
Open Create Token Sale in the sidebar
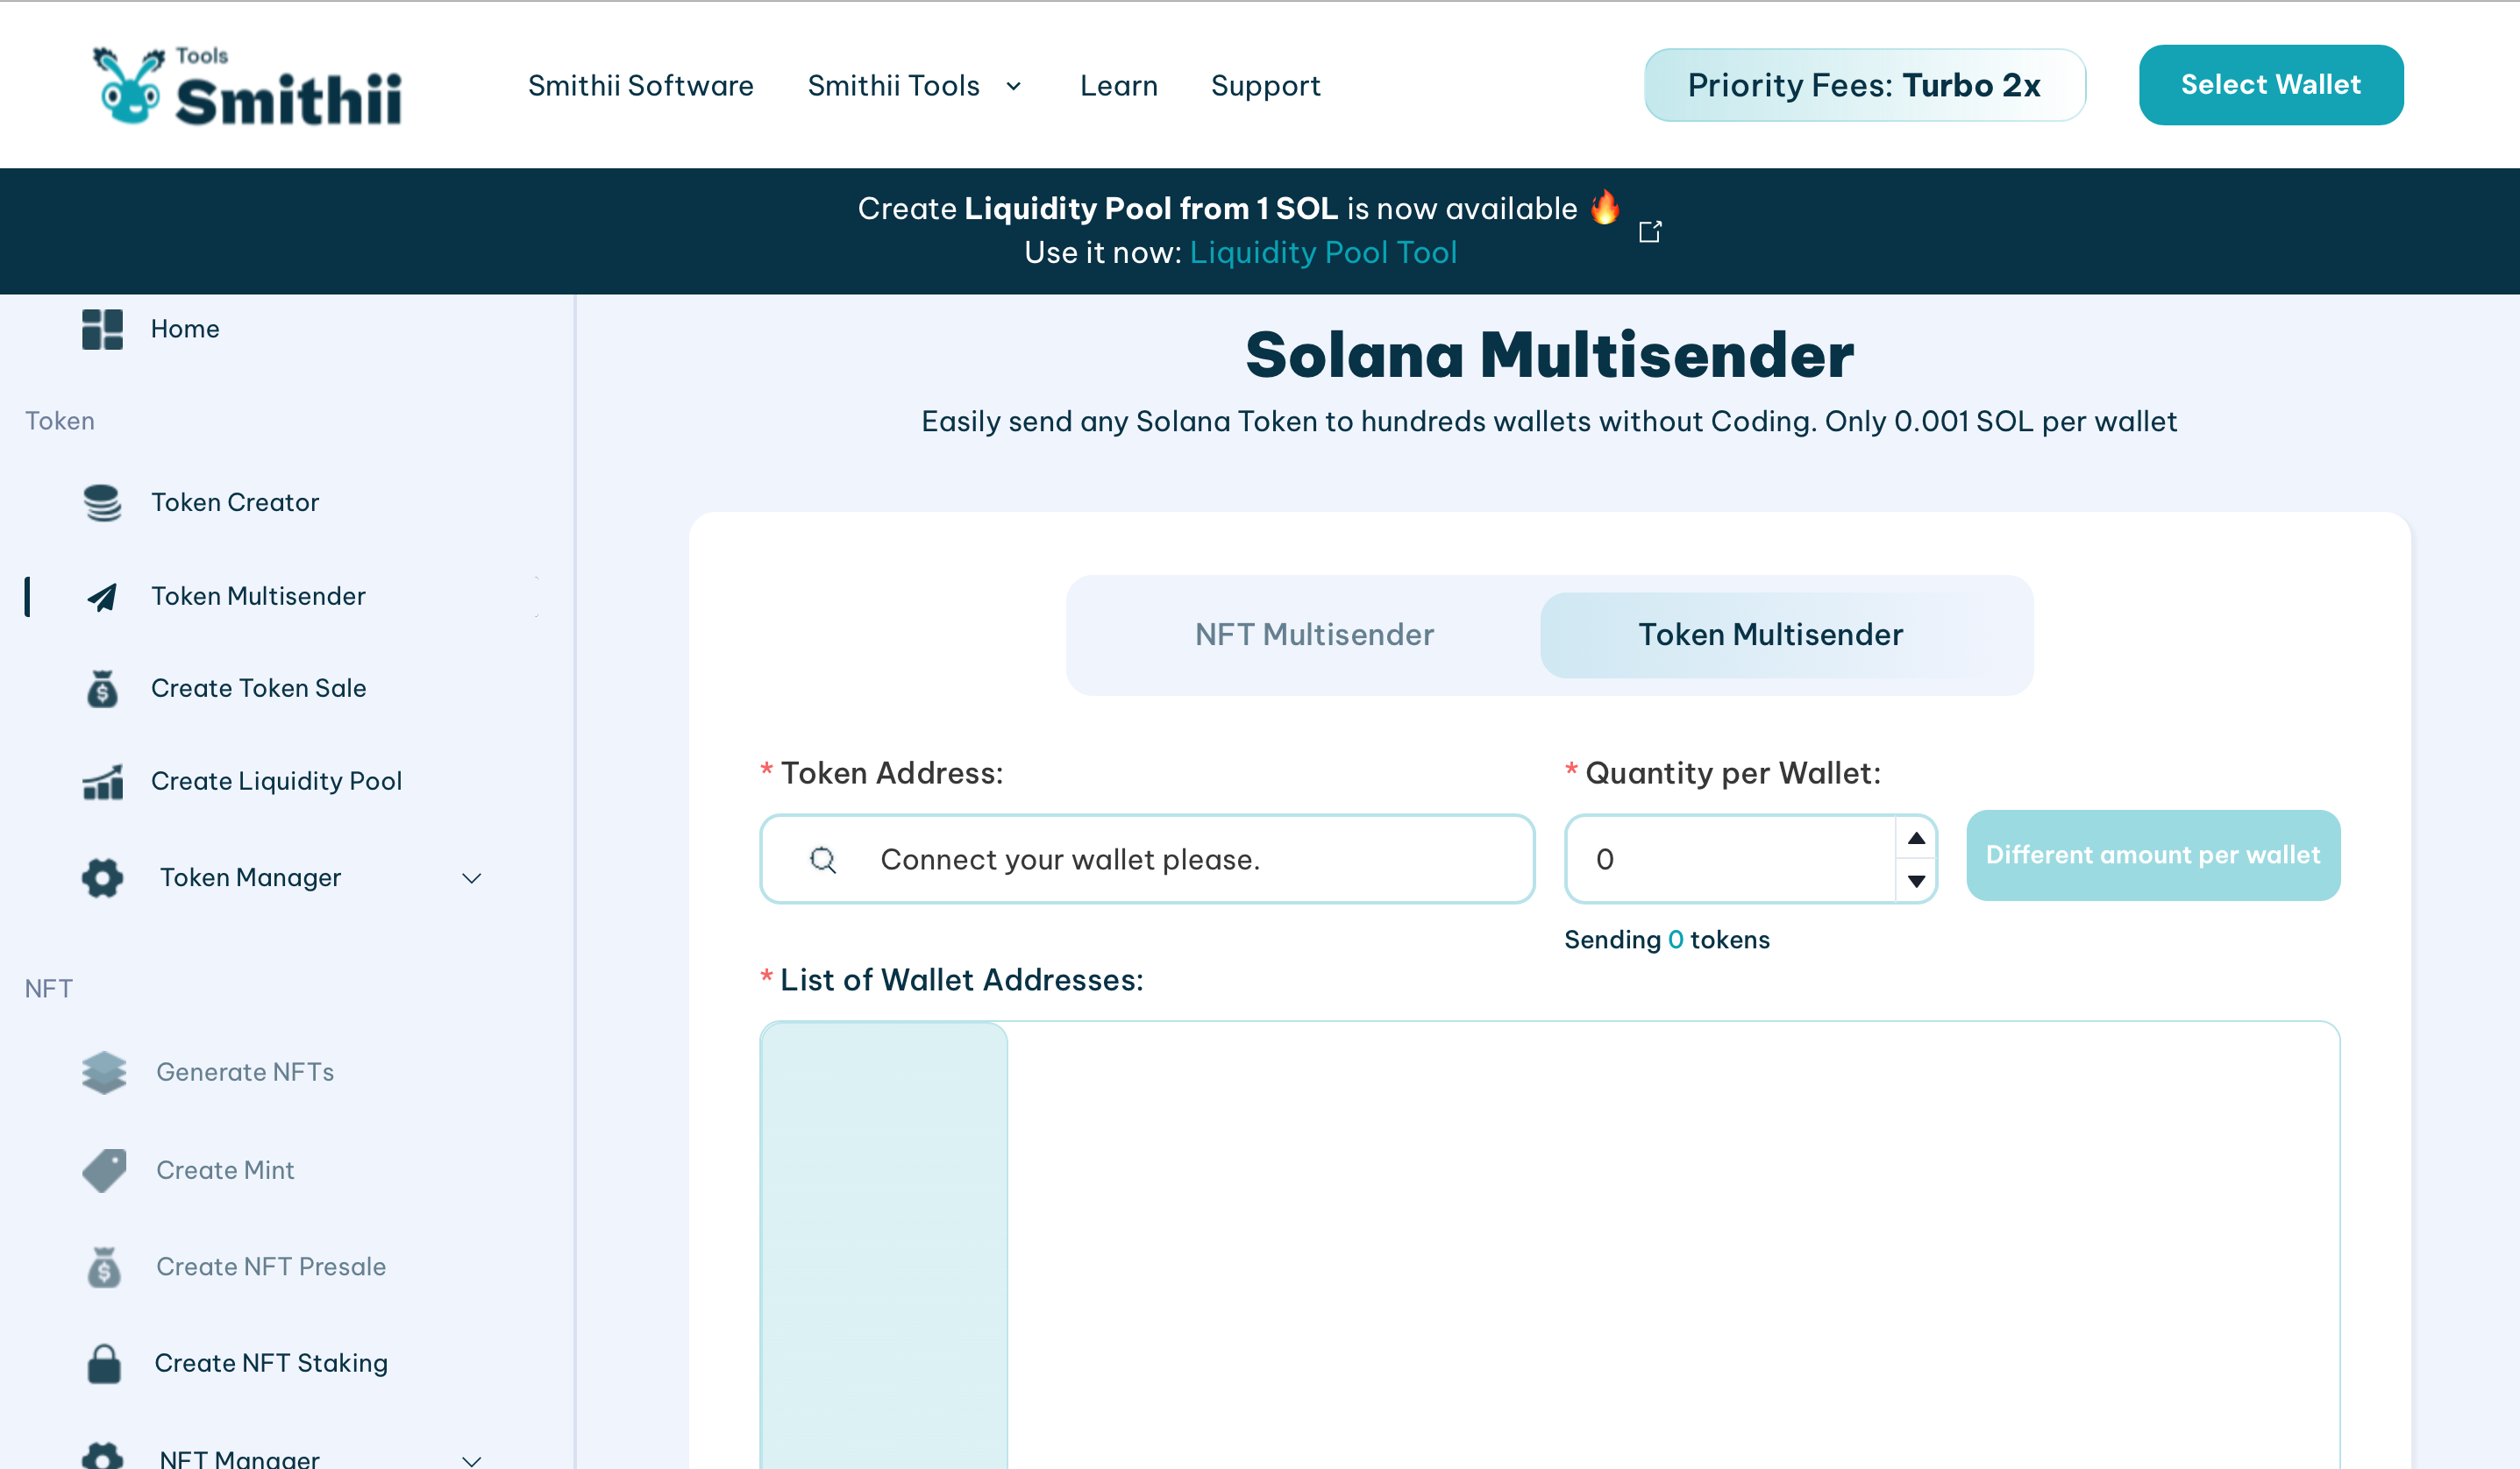click(258, 689)
